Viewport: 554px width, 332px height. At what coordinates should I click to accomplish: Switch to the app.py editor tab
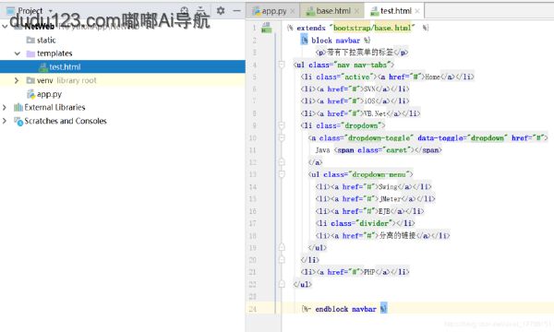[x=270, y=11]
